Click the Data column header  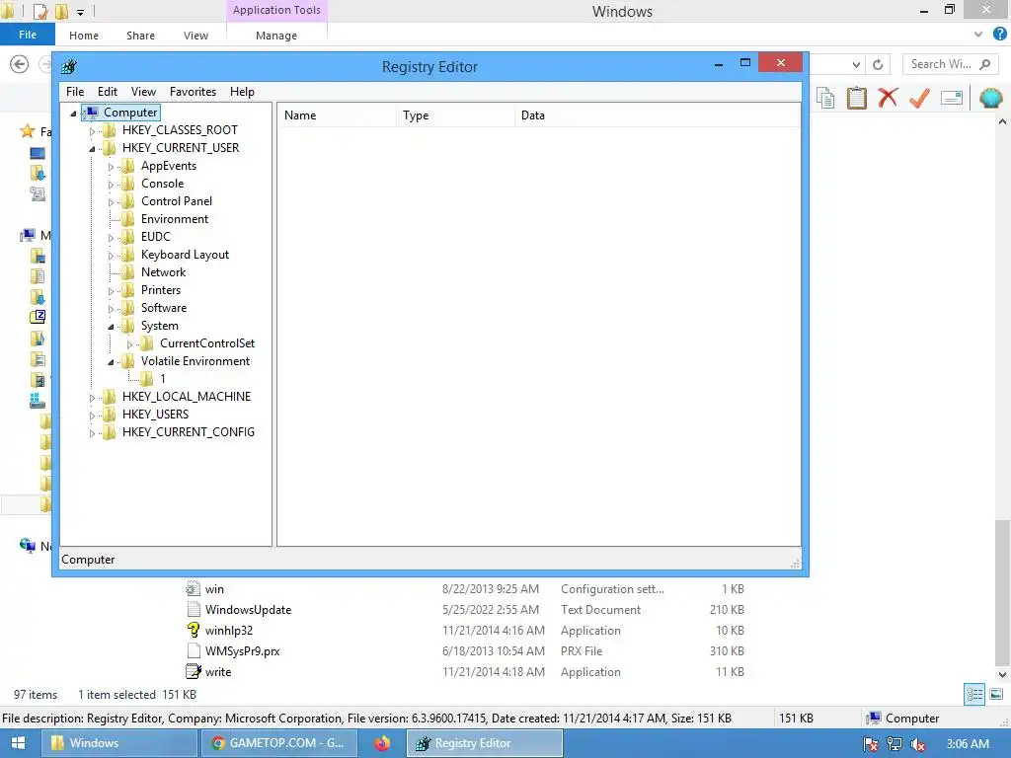657,115
